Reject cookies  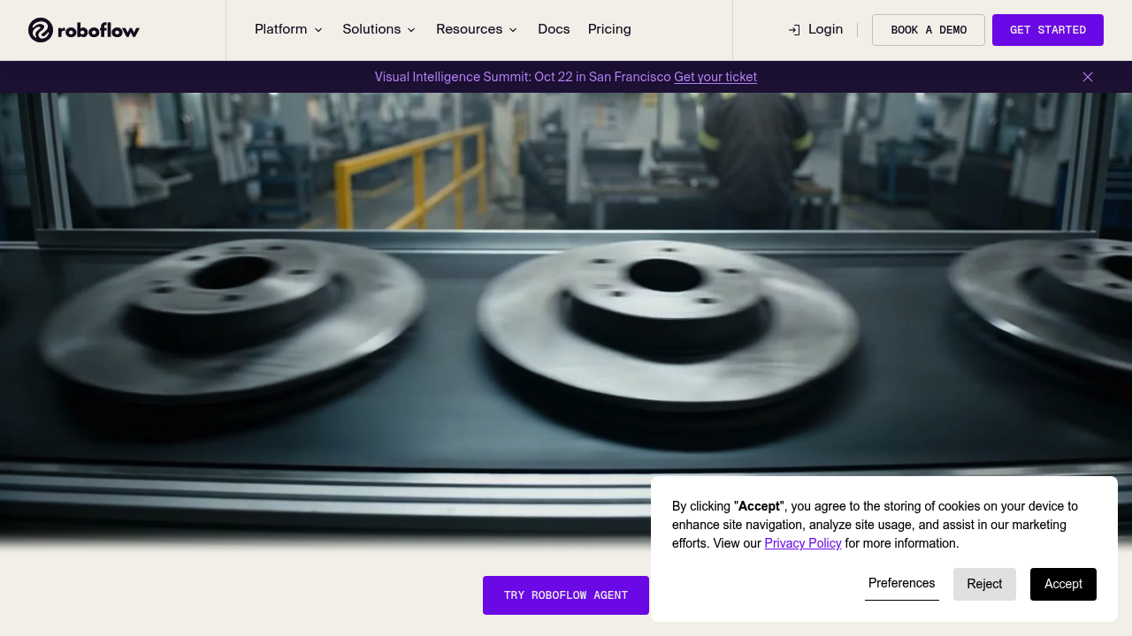point(984,584)
